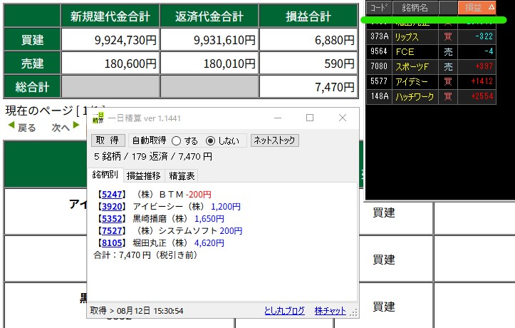This screenshot has height=328, width=515.
Task: Click the 取得 button
Action: pos(108,140)
